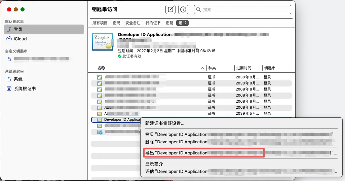Click the lock icon beside 系统
Image resolution: width=345 pixels, height=181 pixels.
point(9,79)
